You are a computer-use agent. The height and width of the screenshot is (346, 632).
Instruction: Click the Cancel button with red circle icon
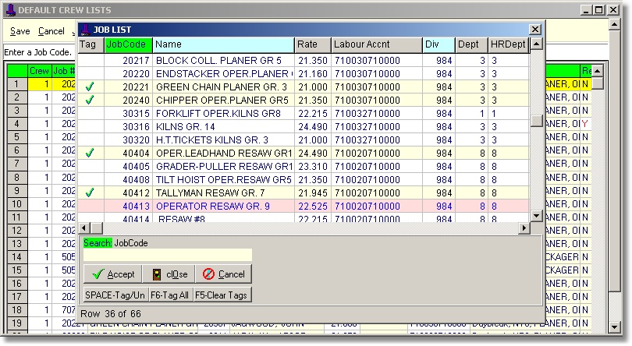pyautogui.click(x=223, y=274)
